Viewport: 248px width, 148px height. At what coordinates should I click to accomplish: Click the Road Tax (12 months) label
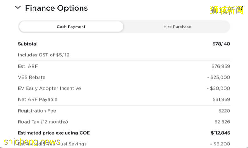point(43,122)
